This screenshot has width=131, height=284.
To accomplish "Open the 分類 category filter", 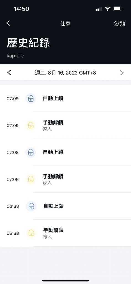I will [120, 23].
